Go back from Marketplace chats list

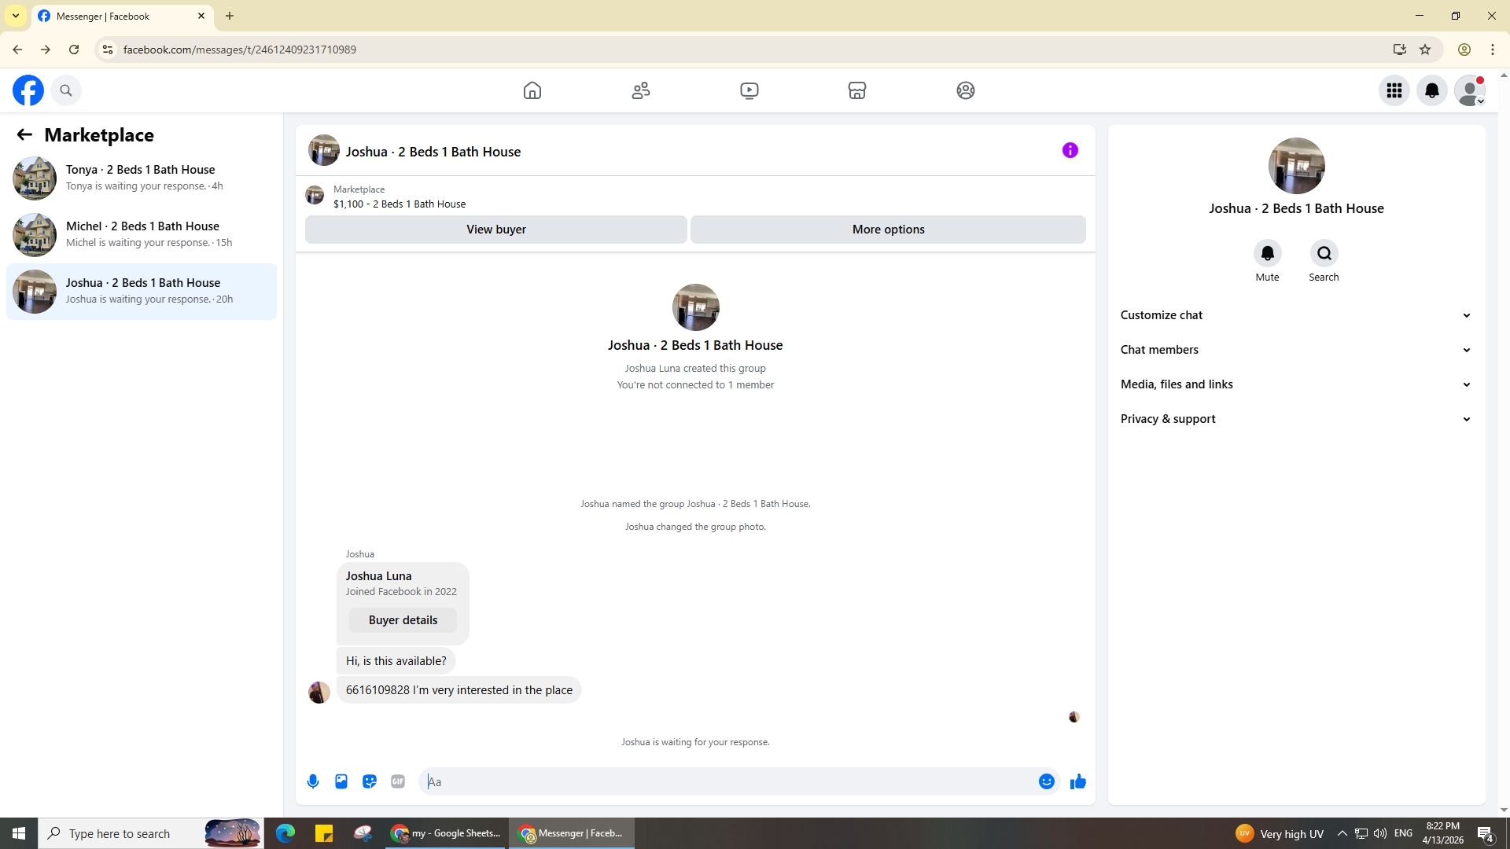click(24, 134)
